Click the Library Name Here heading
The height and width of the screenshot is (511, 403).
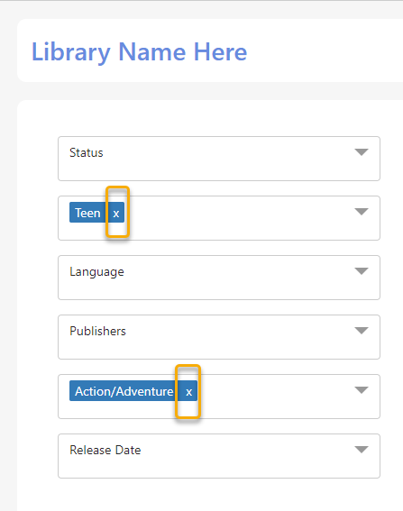(139, 52)
